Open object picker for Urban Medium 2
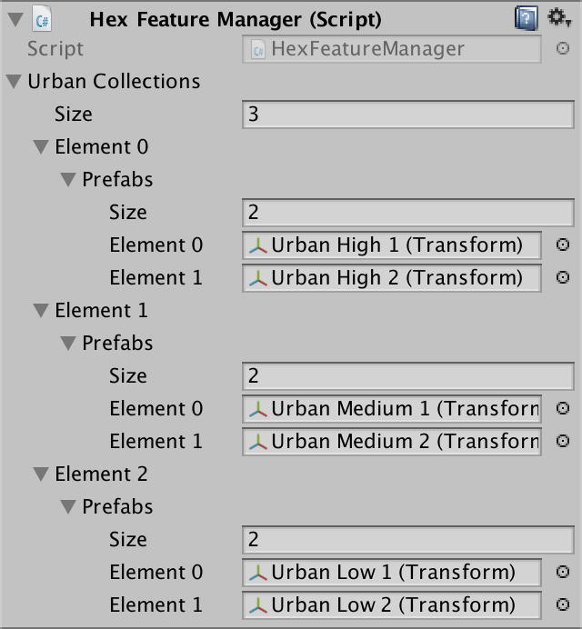Viewport: 582px width, 629px height. (x=563, y=441)
